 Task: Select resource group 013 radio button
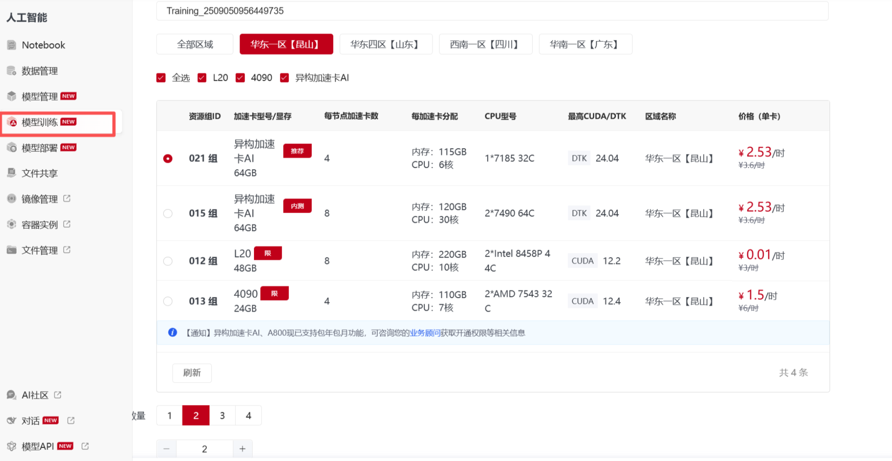point(168,301)
